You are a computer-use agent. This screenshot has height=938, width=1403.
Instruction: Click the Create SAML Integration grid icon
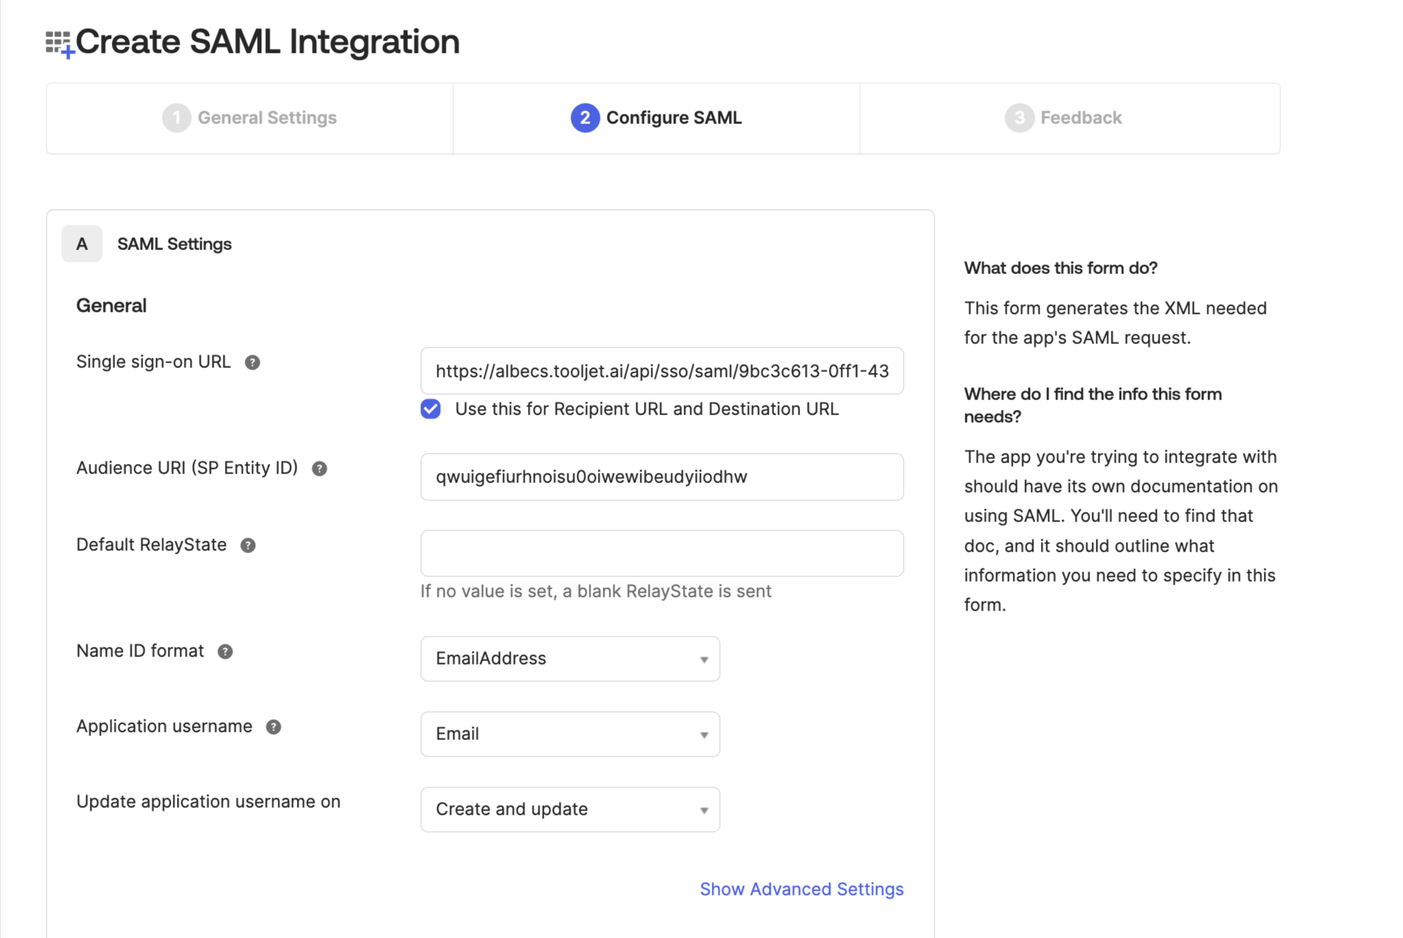pos(57,42)
